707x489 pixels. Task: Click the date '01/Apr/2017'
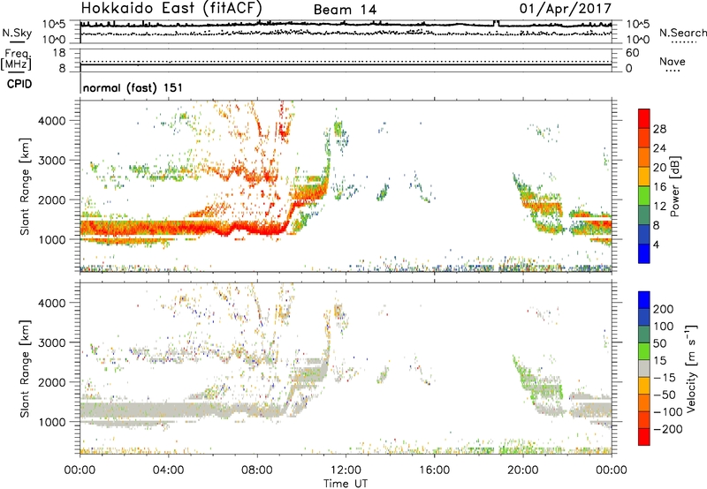pos(566,9)
